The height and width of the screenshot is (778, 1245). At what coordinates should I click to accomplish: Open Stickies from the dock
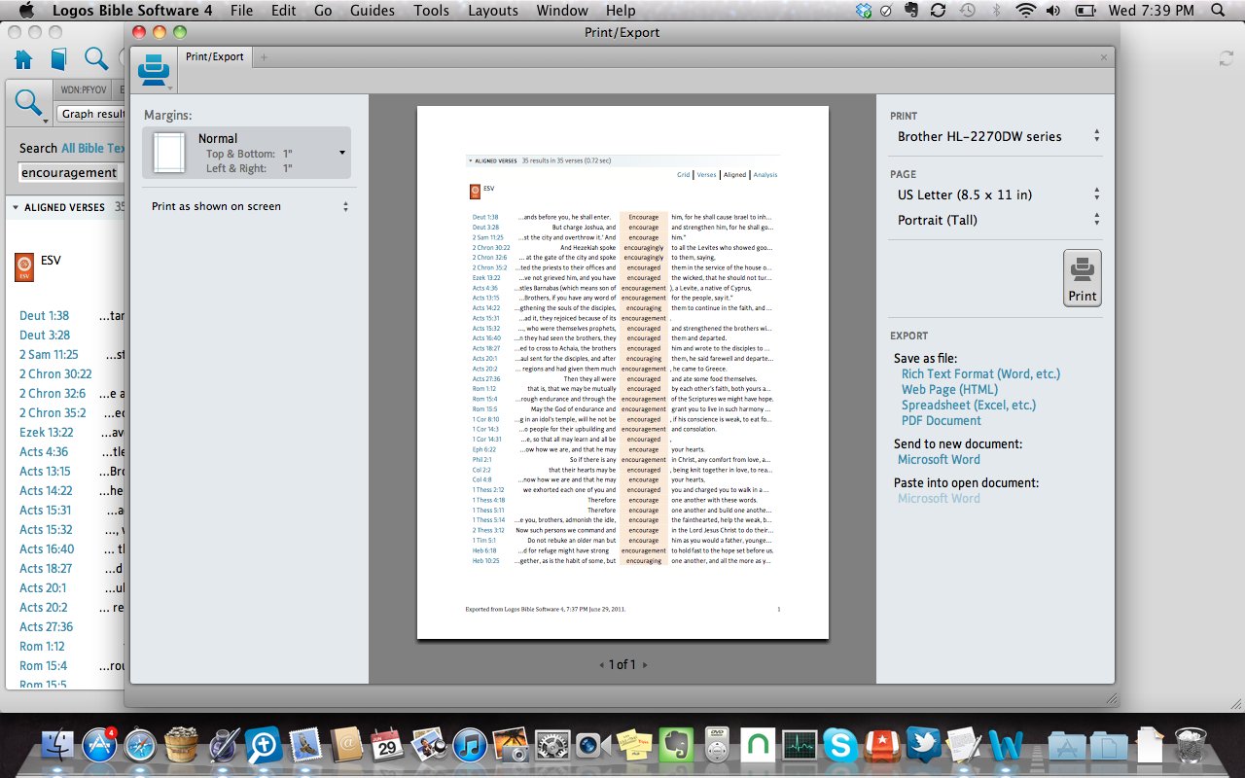point(635,746)
